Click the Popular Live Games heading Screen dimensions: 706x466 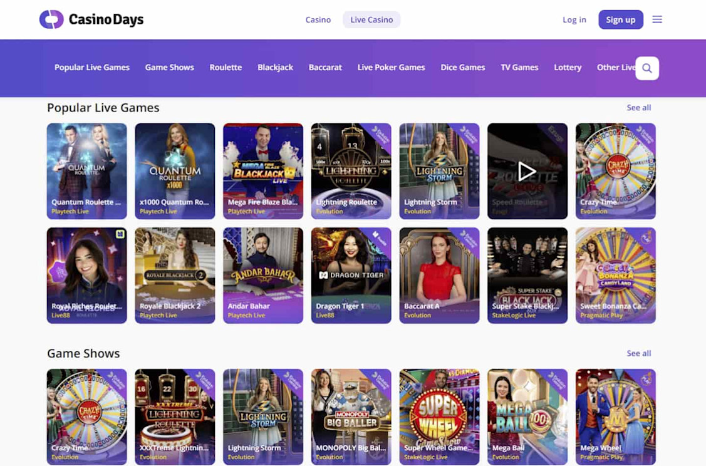tap(103, 108)
